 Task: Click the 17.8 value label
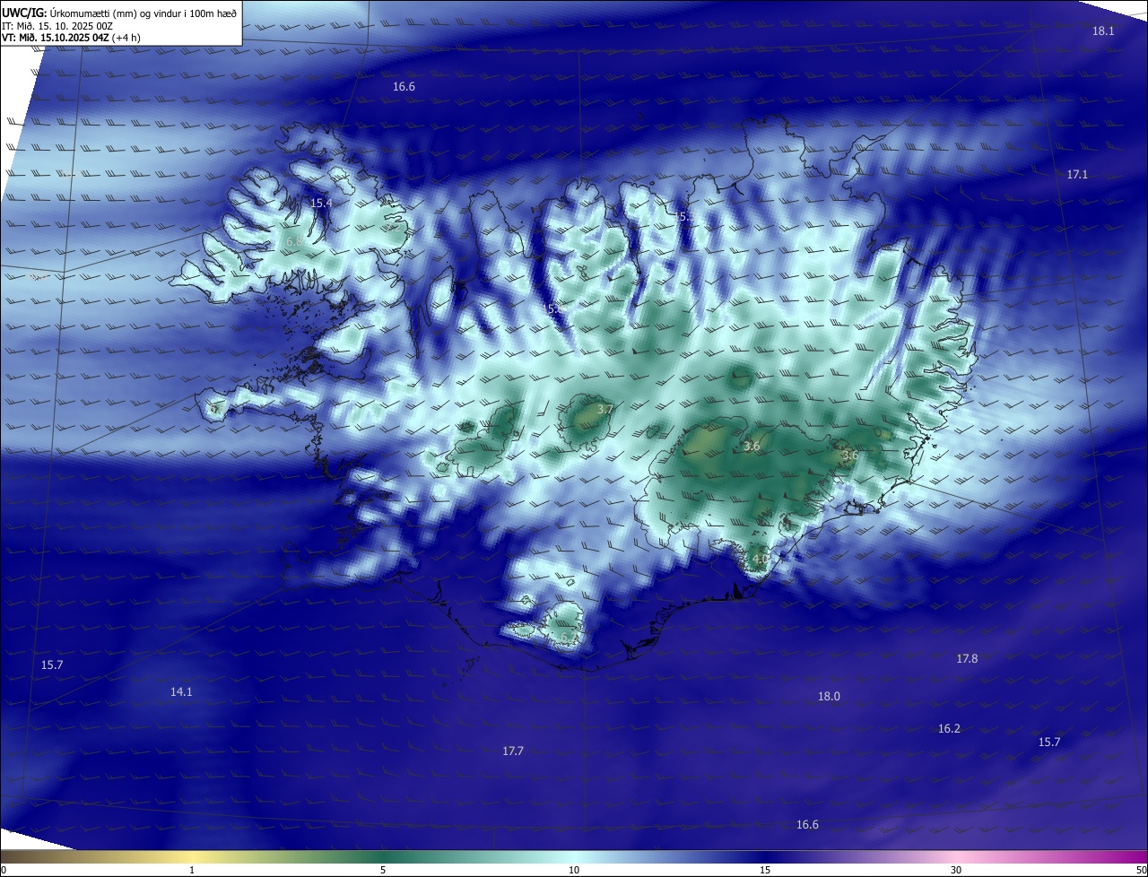click(x=967, y=659)
